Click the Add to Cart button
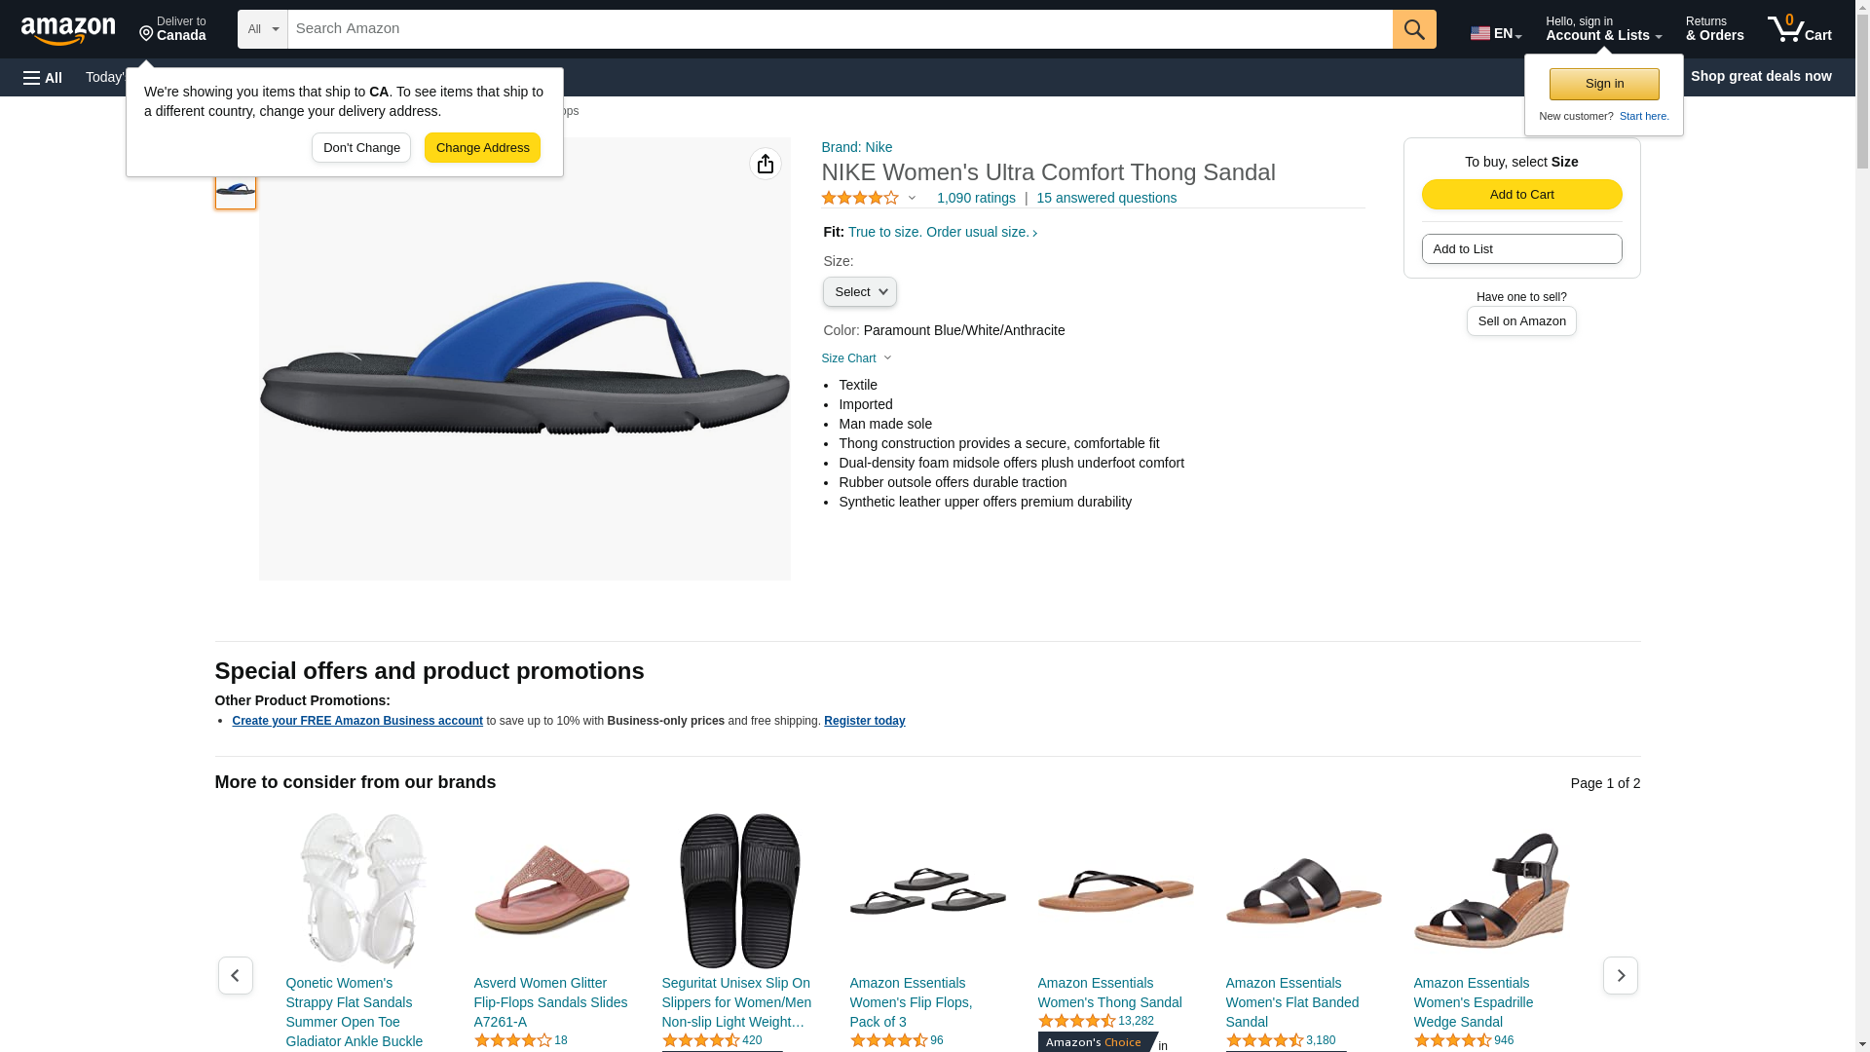The image size is (1870, 1052). coord(1521,194)
